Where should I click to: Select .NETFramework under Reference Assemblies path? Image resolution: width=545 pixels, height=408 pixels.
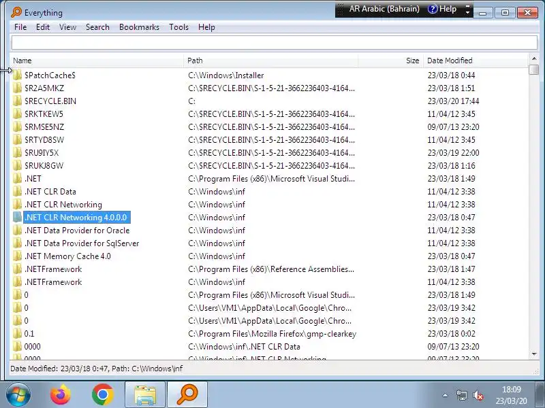click(53, 269)
